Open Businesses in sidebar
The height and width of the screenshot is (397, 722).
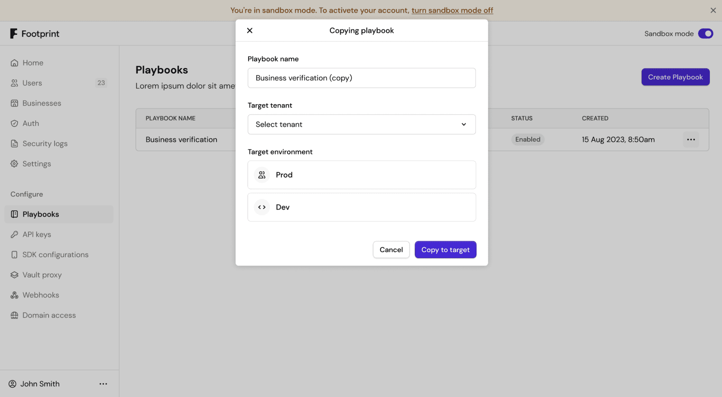[59, 103]
